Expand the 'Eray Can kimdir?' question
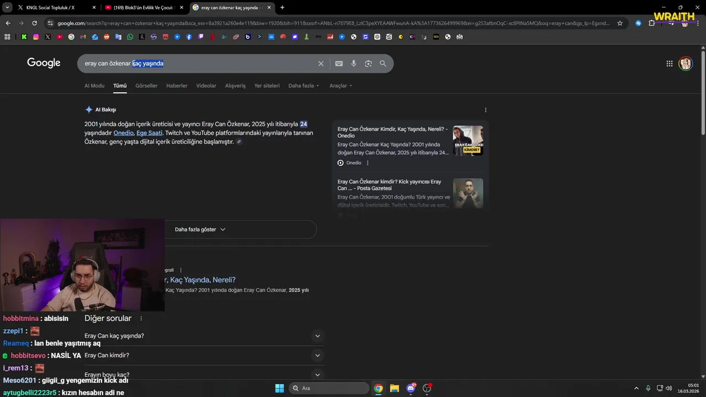 [204, 356]
